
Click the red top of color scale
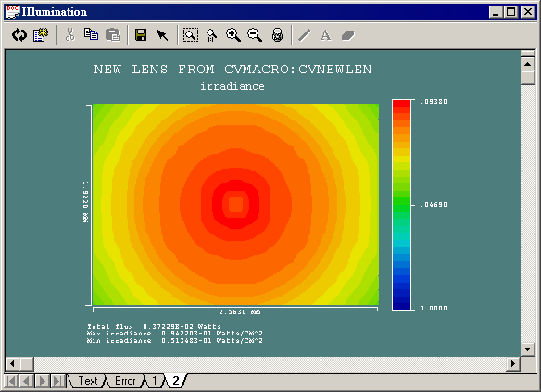coord(402,103)
